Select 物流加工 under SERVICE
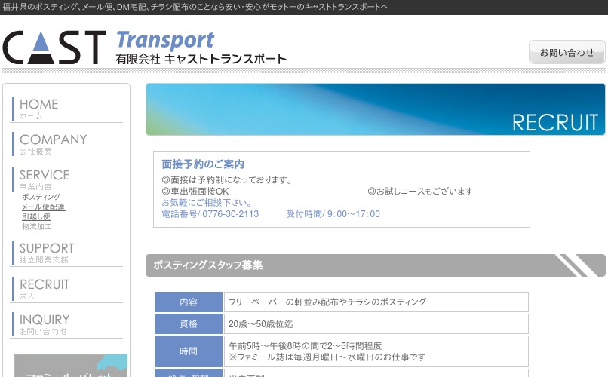This screenshot has width=608, height=377. tap(36, 226)
